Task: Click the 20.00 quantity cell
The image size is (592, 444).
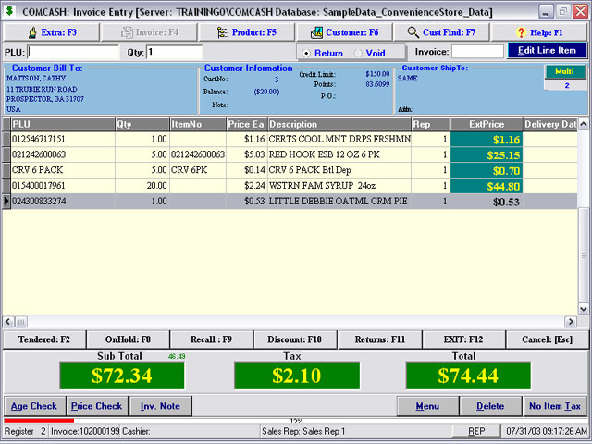Action: 142,186
